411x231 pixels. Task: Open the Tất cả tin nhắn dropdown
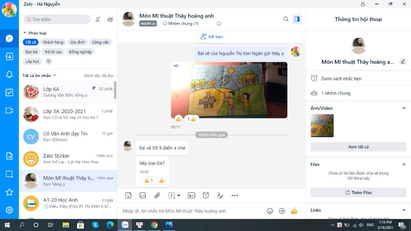[39, 75]
